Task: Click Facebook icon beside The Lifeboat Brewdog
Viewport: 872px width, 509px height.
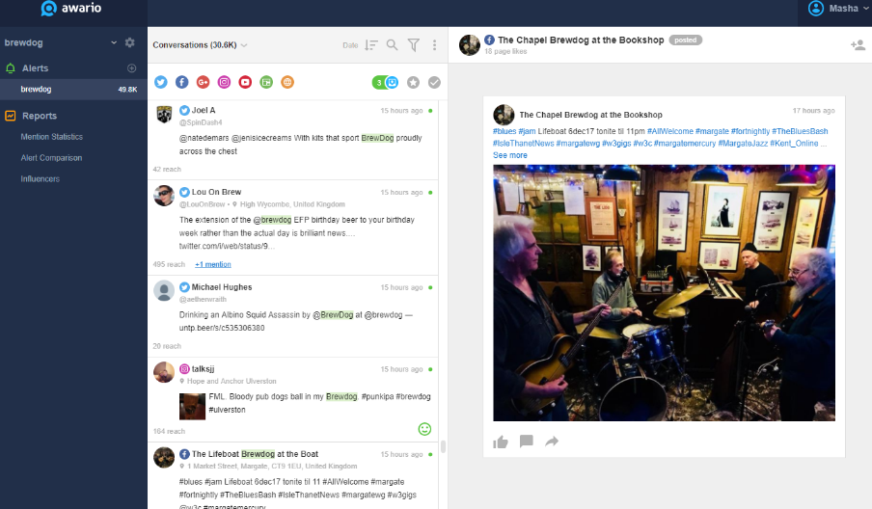Action: click(184, 454)
